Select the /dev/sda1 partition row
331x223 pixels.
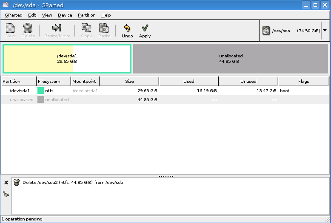click(165, 90)
